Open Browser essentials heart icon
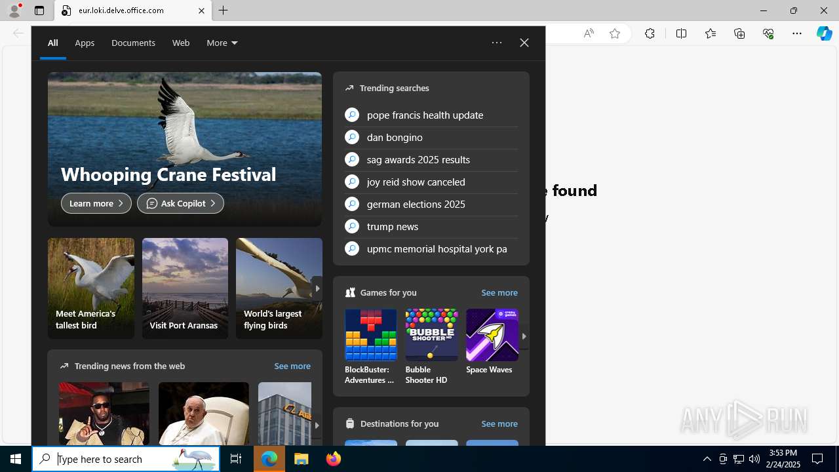Image resolution: width=839 pixels, height=472 pixels. coord(768,33)
